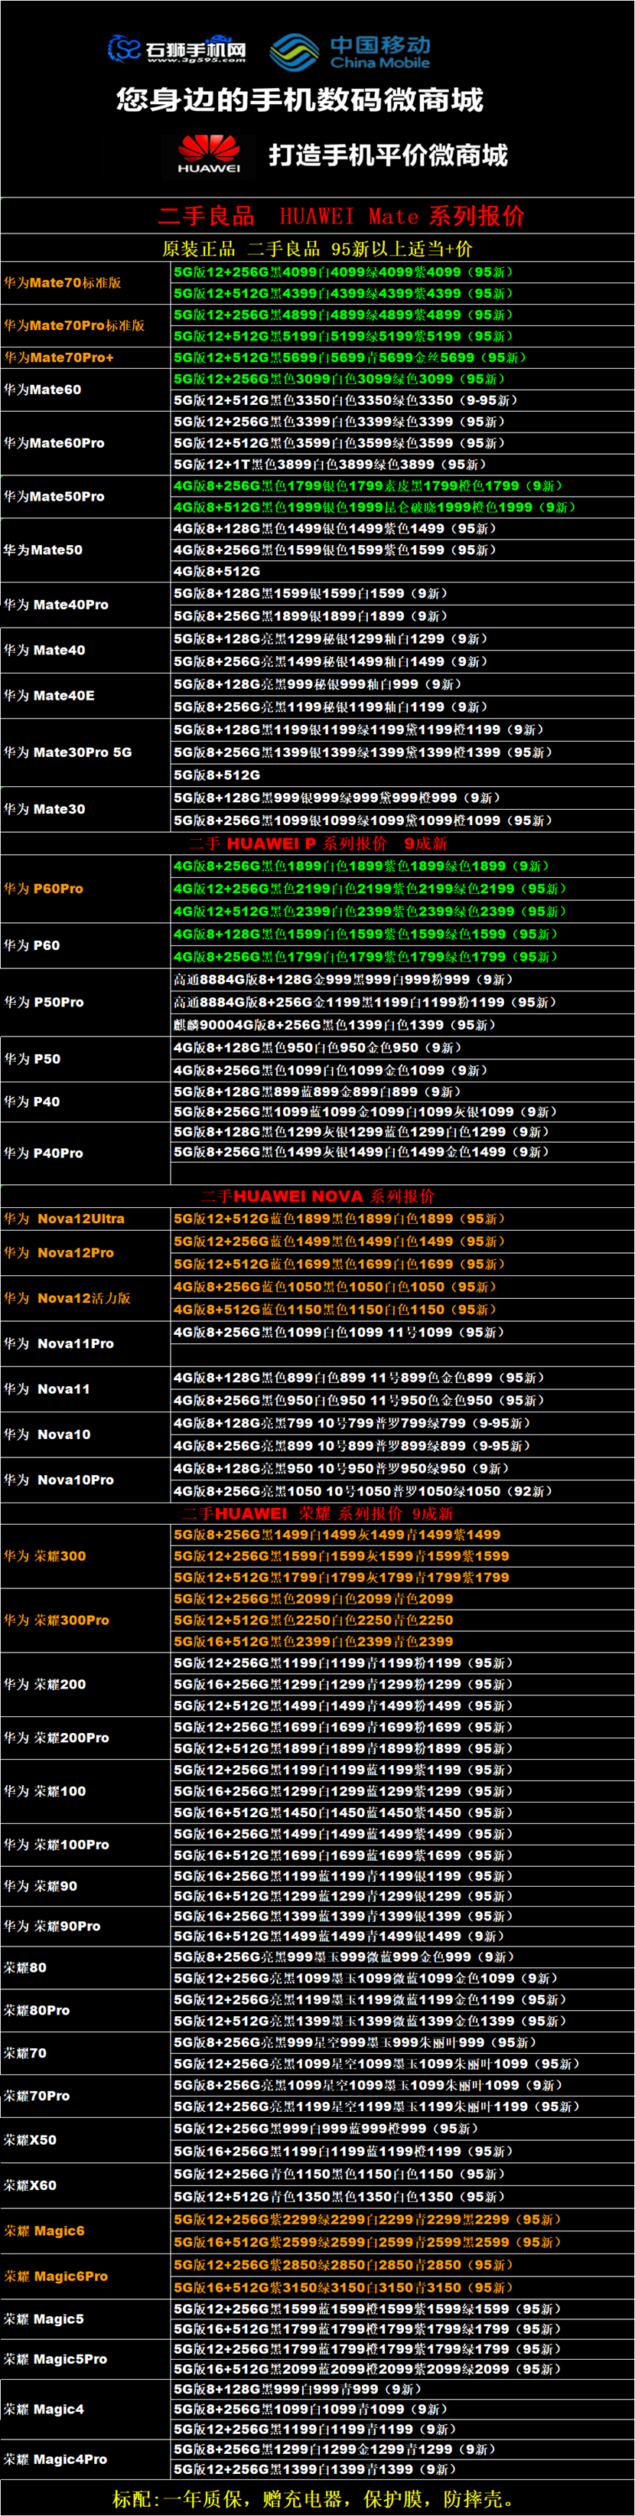Select the 华为 荣耀200Pro model cell

click(86, 1738)
